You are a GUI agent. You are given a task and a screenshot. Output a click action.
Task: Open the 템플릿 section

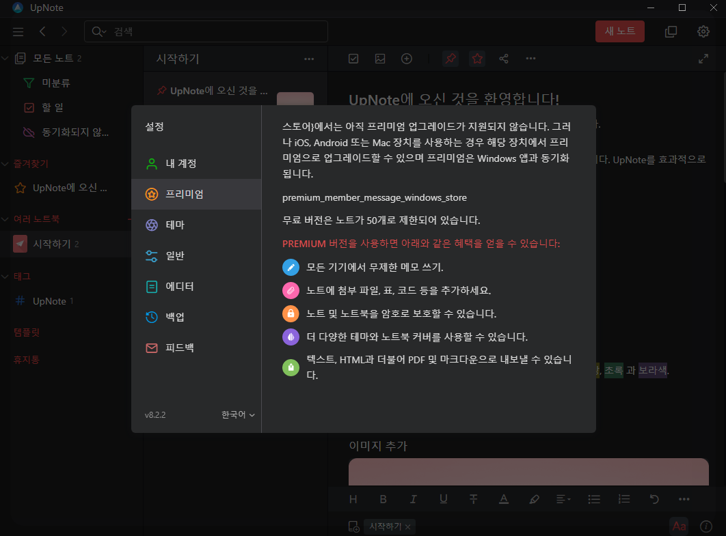(27, 333)
